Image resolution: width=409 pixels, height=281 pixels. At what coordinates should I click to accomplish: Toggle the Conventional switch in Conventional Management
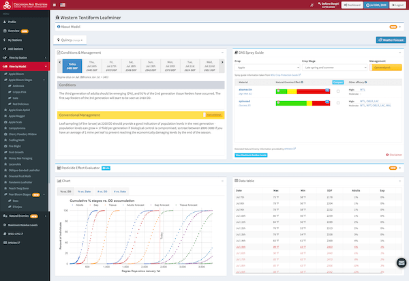point(213,115)
